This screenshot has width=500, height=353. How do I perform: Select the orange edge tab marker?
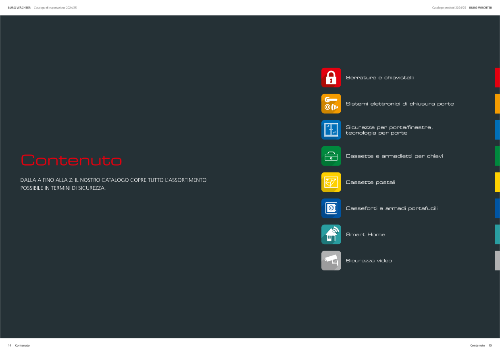[x=498, y=104]
